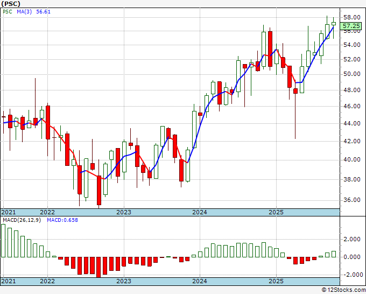
Task: Click the lowest red MACD bar below -2.000
Action: click(98, 267)
